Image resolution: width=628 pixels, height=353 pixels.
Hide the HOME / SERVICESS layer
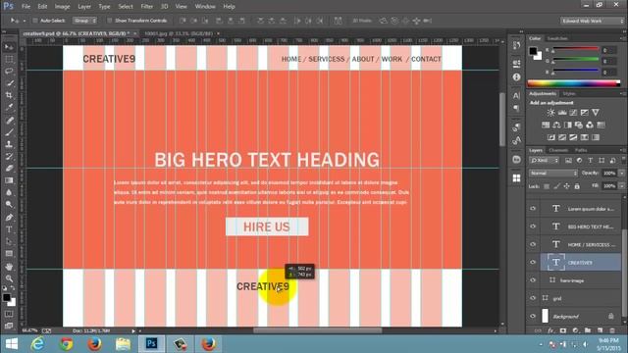click(533, 244)
